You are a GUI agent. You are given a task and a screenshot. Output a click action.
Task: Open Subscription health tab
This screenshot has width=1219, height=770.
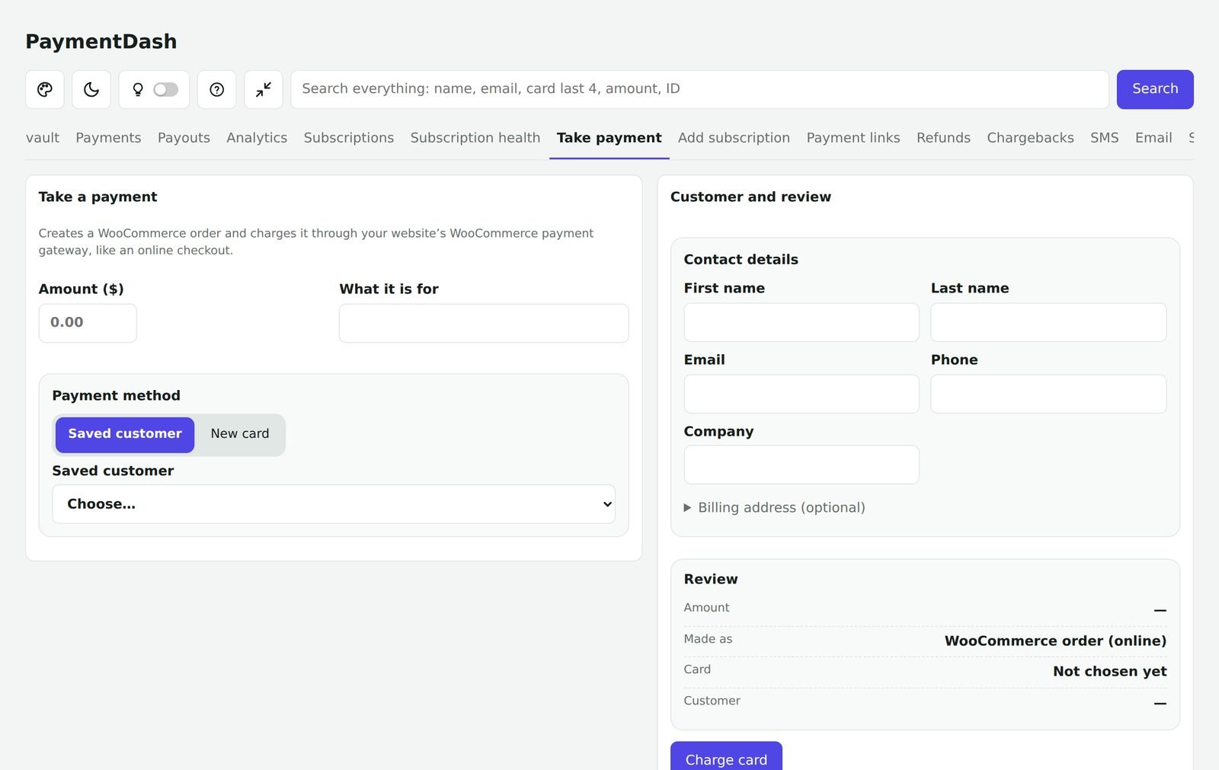(475, 138)
